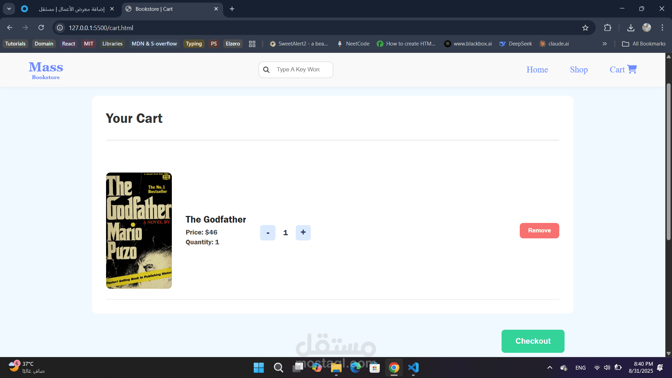Open the weather widget in taskbar
The image size is (672, 378).
tap(27, 367)
